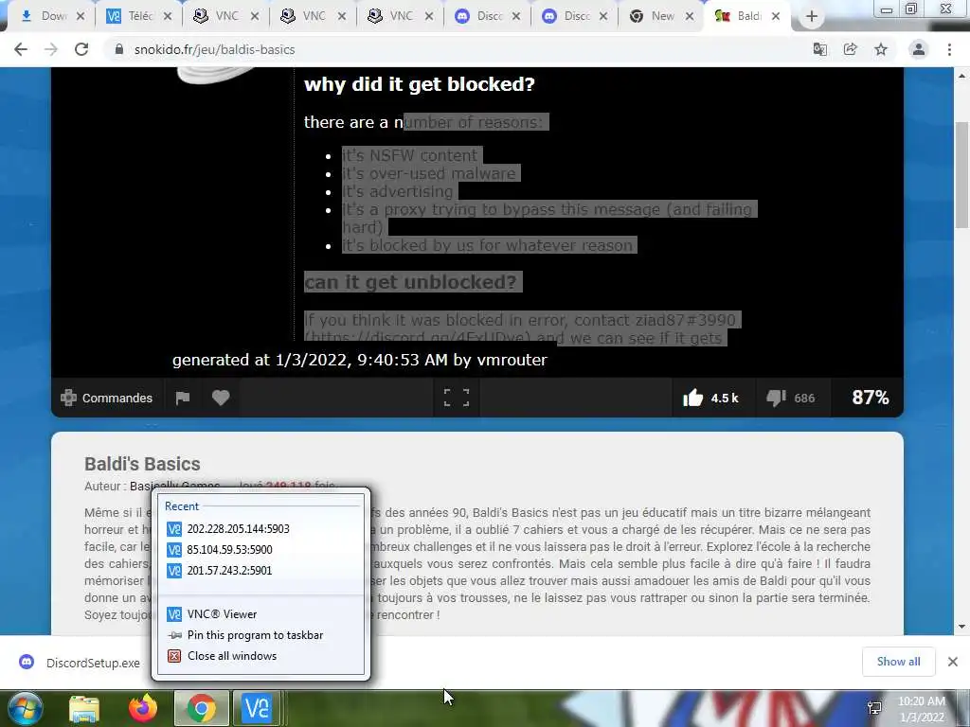Screen dimensions: 970x727
Task: Click the address bar URL field
Action: tap(456, 49)
